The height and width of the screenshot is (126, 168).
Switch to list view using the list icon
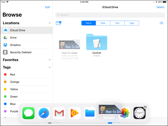click(x=161, y=23)
